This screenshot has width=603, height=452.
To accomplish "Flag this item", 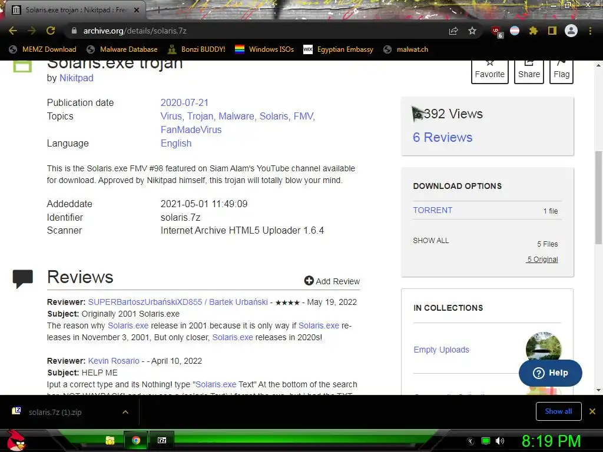I will (x=561, y=71).
